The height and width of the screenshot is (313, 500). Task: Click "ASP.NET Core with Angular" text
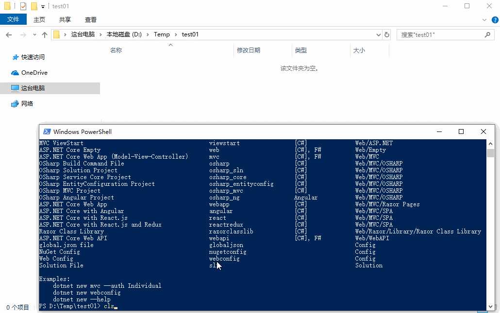[x=82, y=211]
